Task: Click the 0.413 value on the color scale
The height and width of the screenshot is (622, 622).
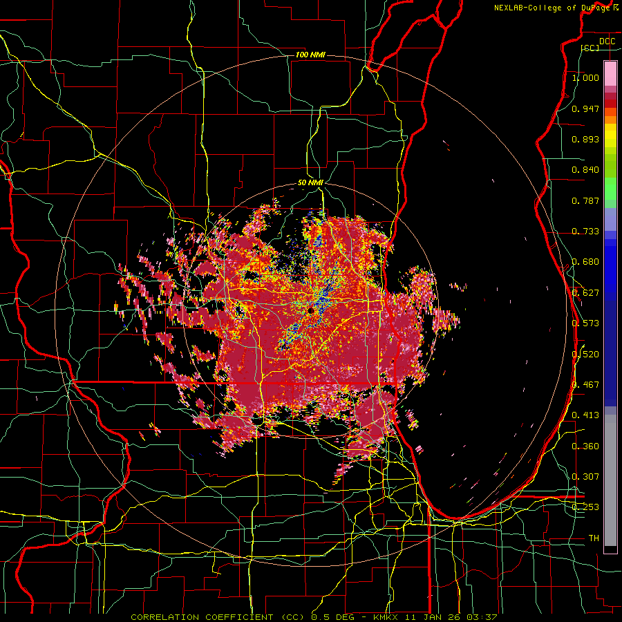Action: tap(585, 415)
